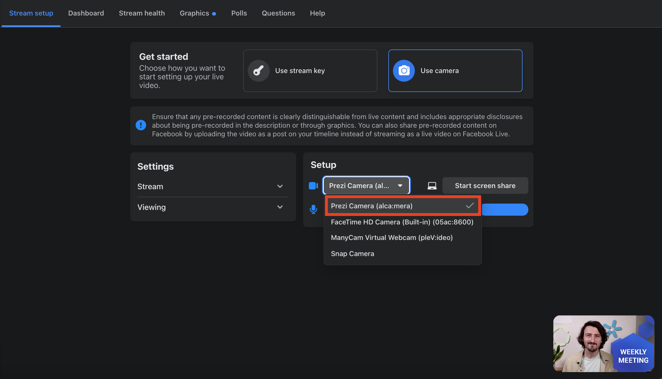
Task: Click Start screen share button
Action: coord(485,186)
